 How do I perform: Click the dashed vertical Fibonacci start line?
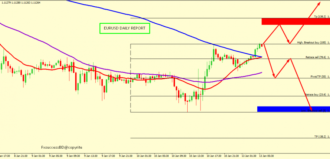pyautogui.click(x=131, y=78)
